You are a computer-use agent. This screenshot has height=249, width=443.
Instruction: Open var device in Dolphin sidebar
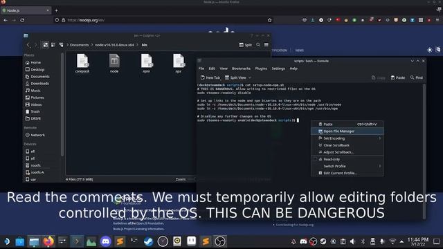(30, 179)
